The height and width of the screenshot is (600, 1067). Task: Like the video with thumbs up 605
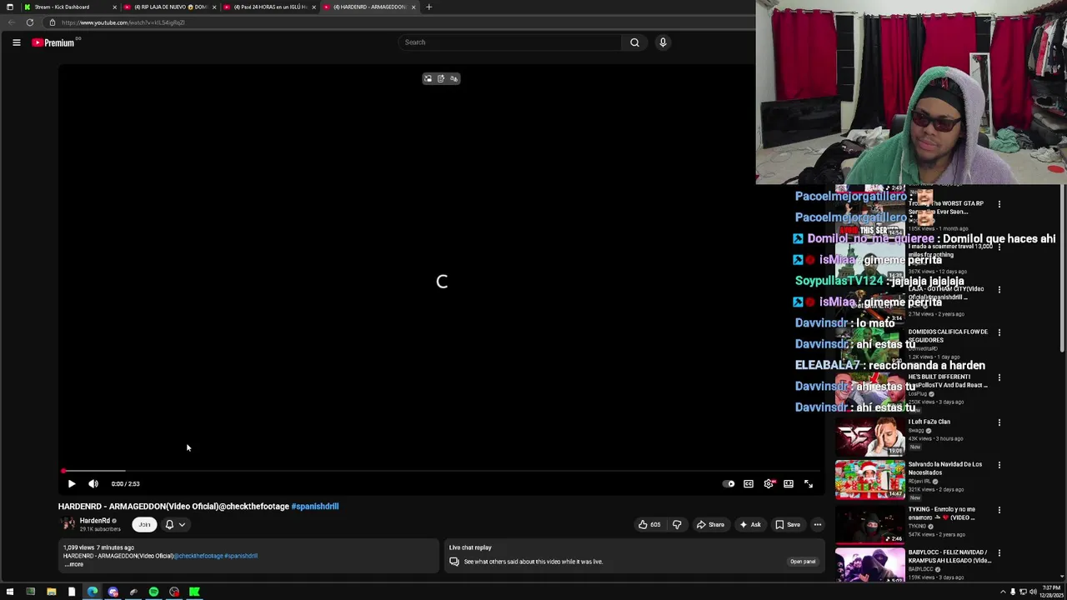(649, 525)
